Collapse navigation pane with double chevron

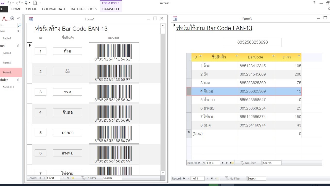18,18
